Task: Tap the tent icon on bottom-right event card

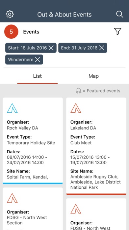Action: coord(76,209)
